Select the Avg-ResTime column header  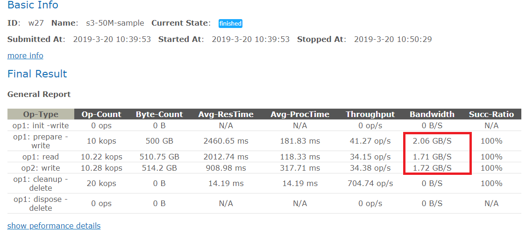[x=226, y=114]
